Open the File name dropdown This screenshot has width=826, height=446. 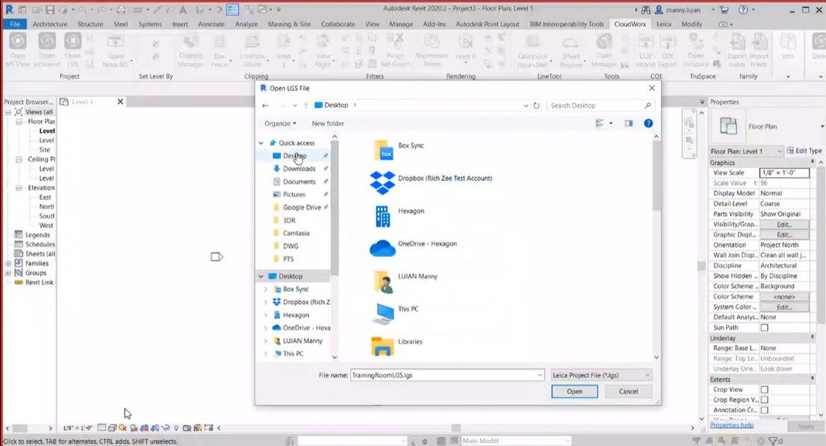tap(540, 375)
